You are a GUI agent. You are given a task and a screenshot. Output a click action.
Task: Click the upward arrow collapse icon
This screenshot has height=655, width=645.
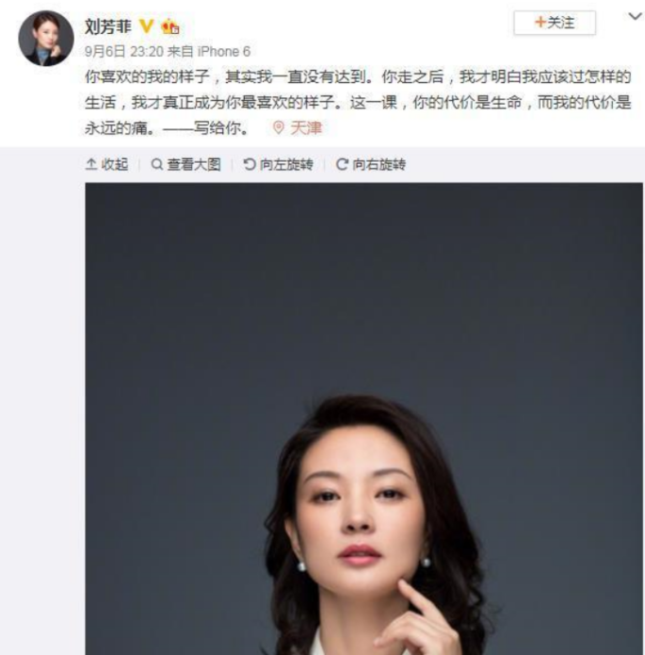[x=91, y=164]
